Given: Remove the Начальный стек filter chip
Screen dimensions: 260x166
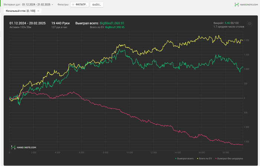Looking at the screenshot, I should click(38, 11).
